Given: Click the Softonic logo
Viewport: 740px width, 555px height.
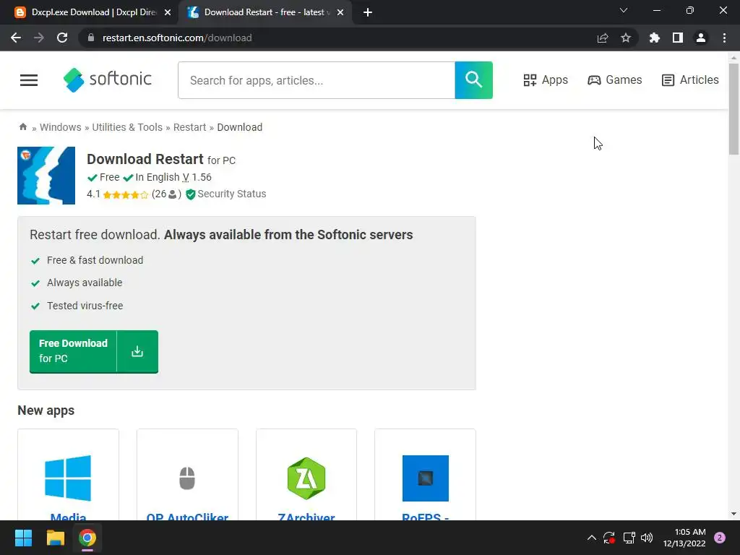Looking at the screenshot, I should pos(108,79).
